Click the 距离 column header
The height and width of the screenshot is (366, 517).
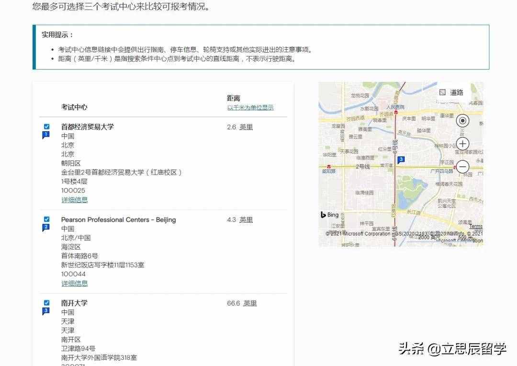click(234, 98)
